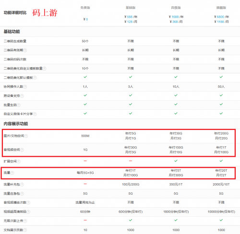This screenshot has width=240, height=234.
Task: Click the 1688 per year price link
Action: click(x=175, y=17)
